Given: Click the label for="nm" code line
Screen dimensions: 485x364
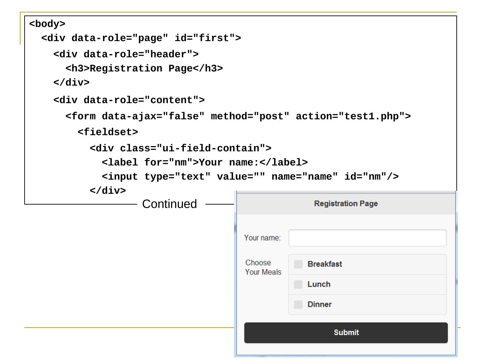Looking at the screenshot, I should point(205,162).
